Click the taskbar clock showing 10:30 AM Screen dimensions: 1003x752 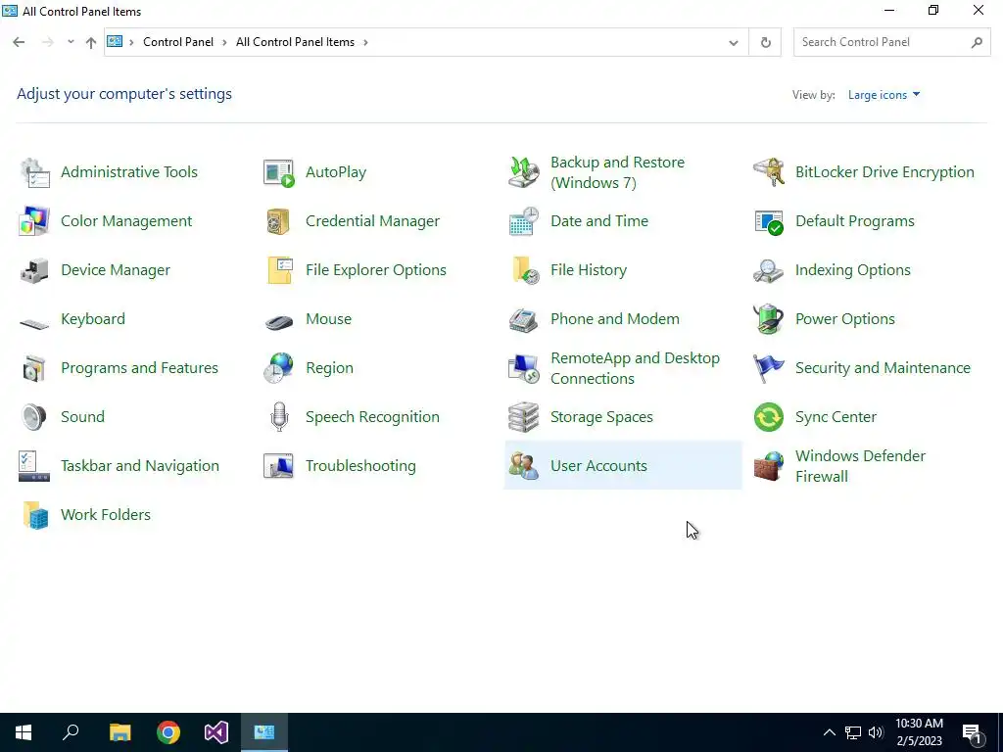[x=919, y=732]
